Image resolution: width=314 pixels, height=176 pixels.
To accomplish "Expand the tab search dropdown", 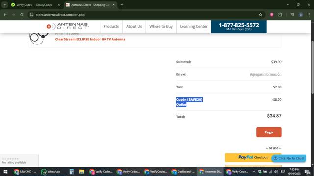I will click(x=4, y=5).
